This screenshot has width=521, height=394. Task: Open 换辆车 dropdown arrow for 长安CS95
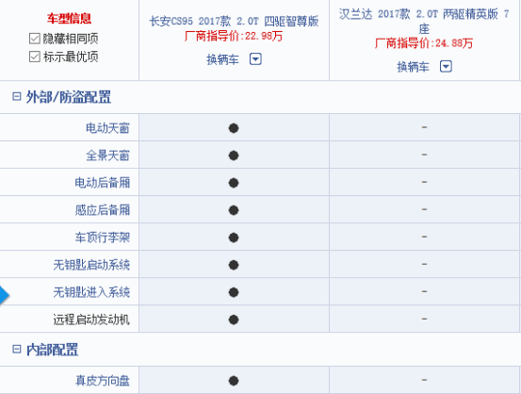[255, 59]
